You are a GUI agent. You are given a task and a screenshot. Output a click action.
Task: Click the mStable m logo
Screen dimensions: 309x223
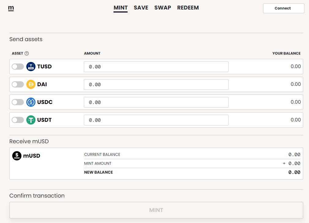[11, 8]
